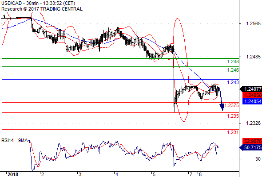Click the USD/CAD 30min chart title

coord(38,3)
